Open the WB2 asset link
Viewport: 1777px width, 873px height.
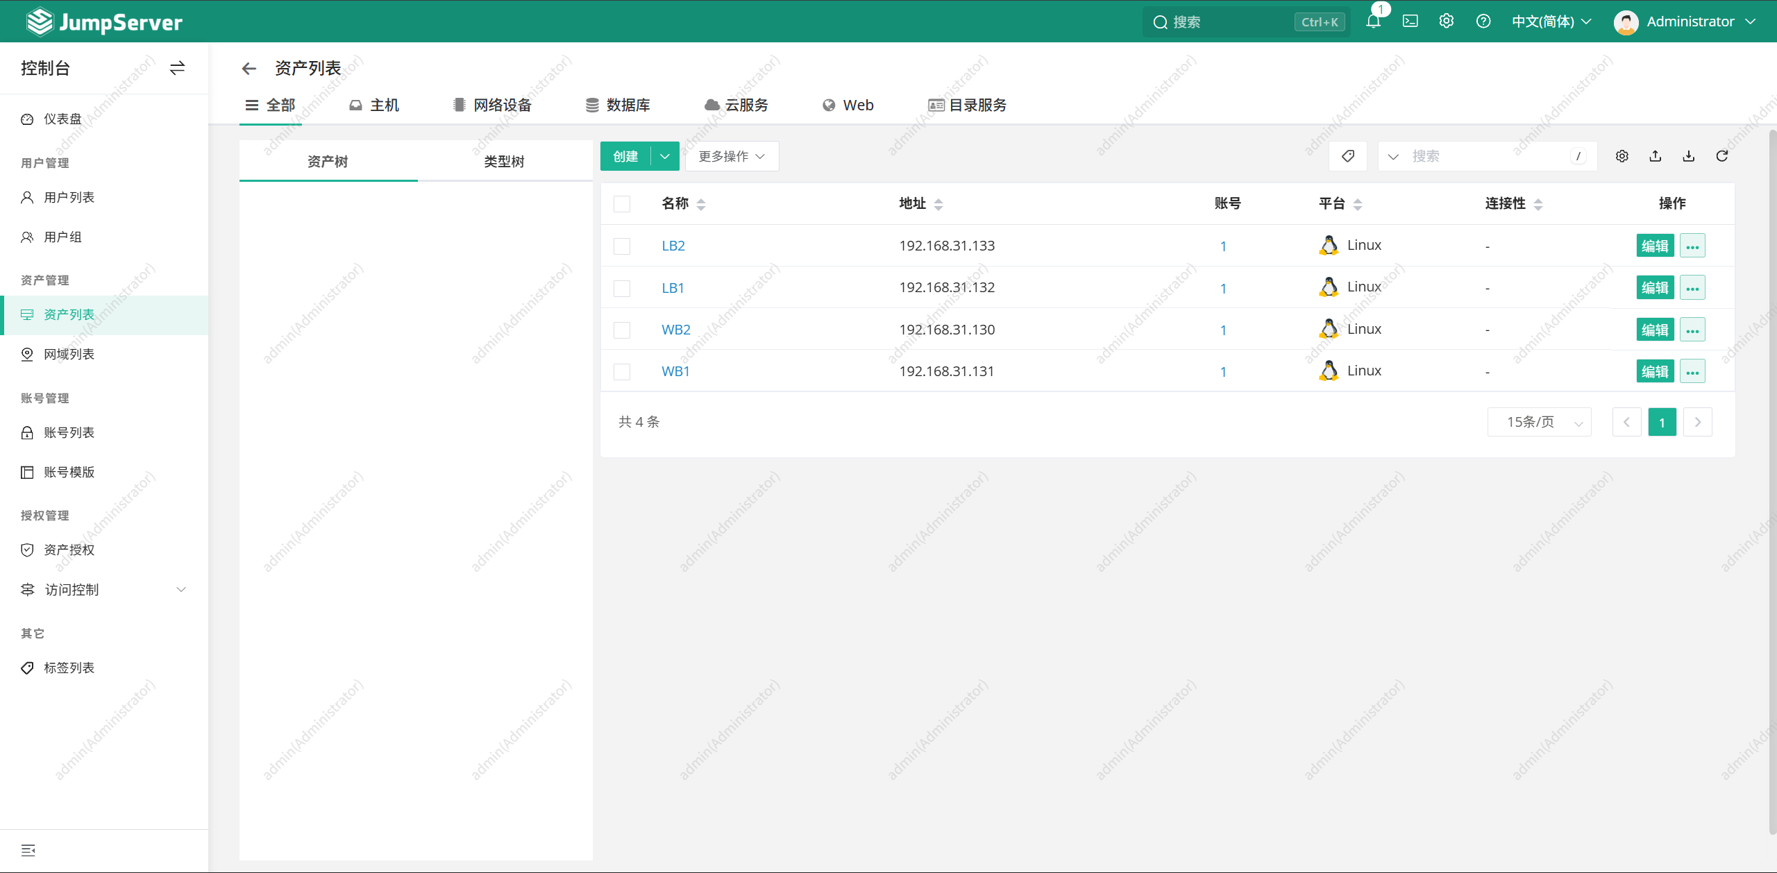click(676, 330)
